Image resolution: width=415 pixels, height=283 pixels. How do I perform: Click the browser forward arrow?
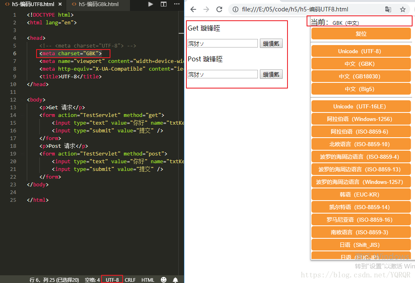[206, 9]
